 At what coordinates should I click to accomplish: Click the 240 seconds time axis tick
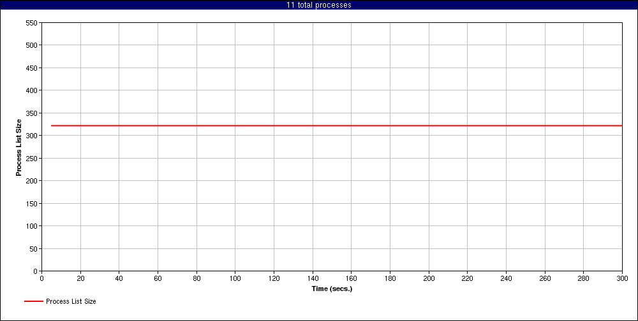507,278
